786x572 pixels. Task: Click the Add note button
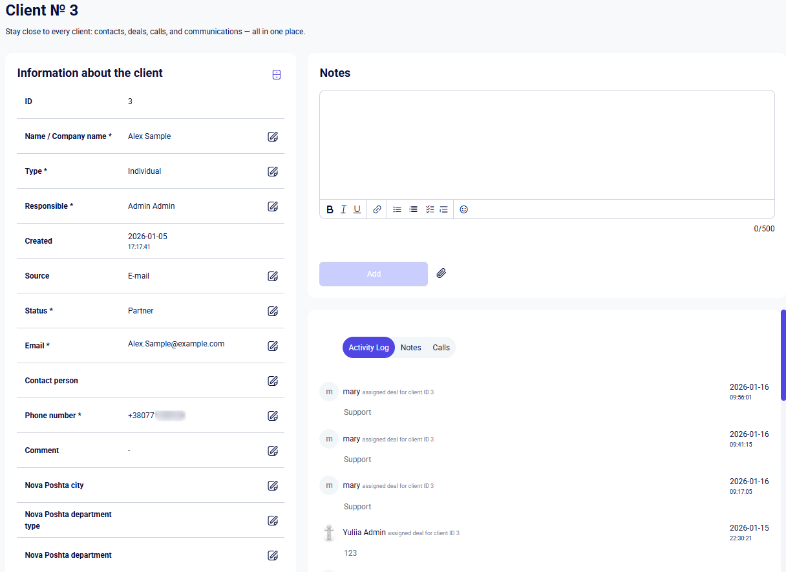(374, 274)
